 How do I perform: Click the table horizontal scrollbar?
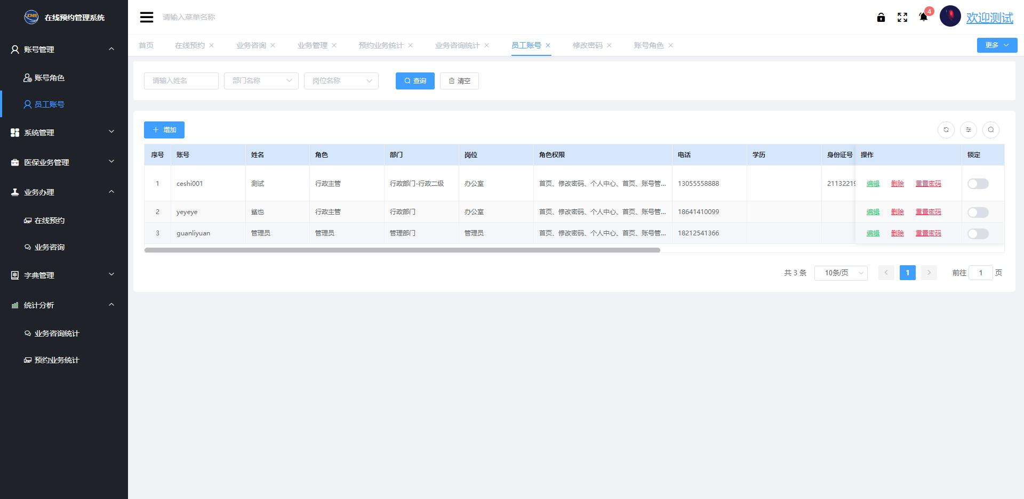[402, 250]
